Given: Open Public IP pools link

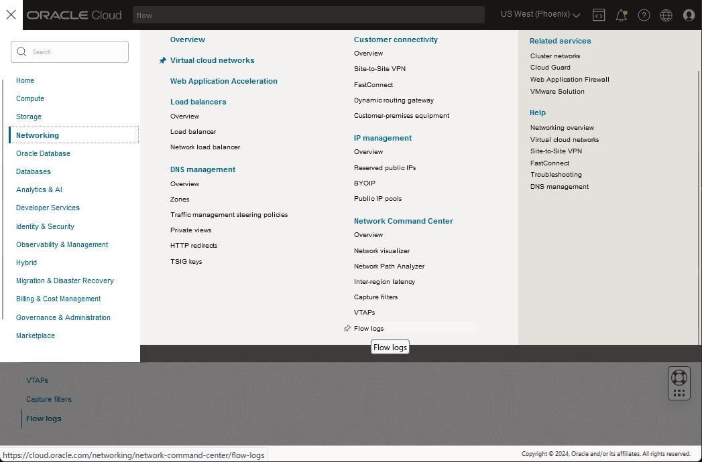Looking at the screenshot, I should click(x=377, y=199).
